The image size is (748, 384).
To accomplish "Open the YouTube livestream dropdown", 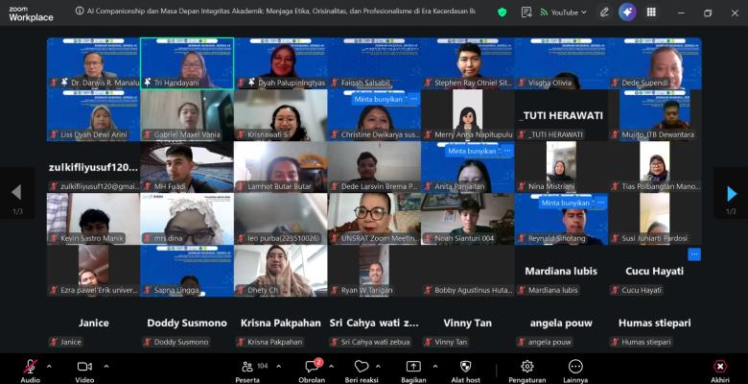I will (563, 12).
